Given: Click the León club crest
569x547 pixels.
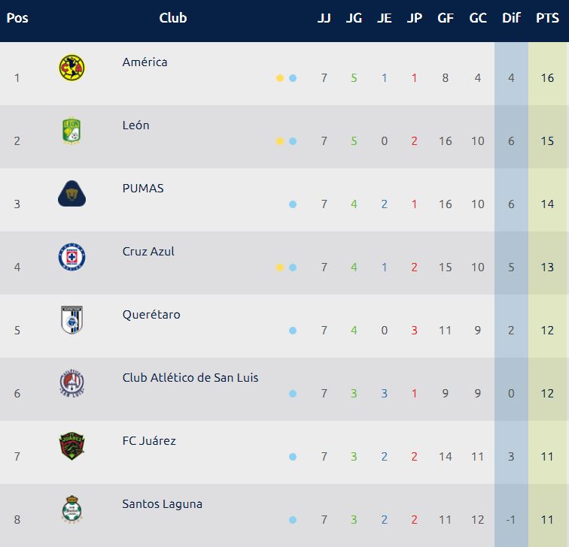Looking at the screenshot, I should (72, 131).
